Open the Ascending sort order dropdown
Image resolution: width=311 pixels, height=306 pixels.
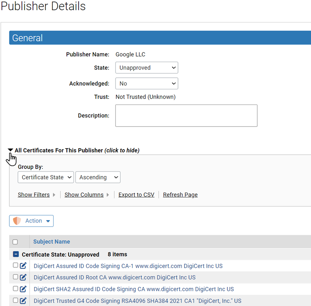point(98,177)
